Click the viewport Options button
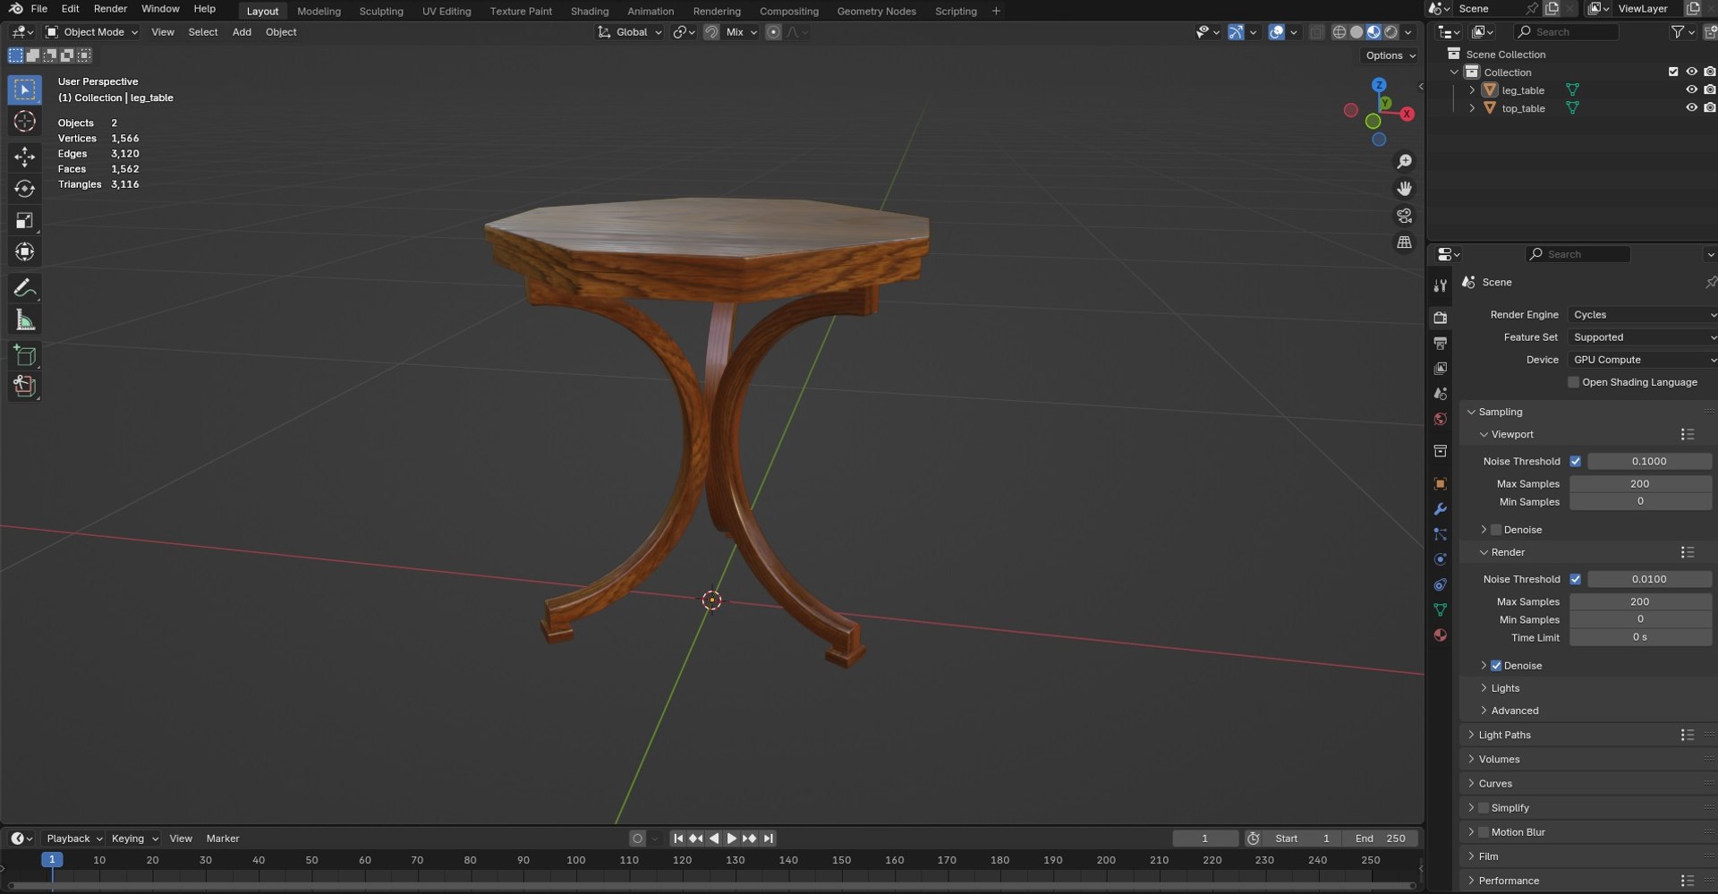Image resolution: width=1718 pixels, height=894 pixels. pyautogui.click(x=1390, y=55)
